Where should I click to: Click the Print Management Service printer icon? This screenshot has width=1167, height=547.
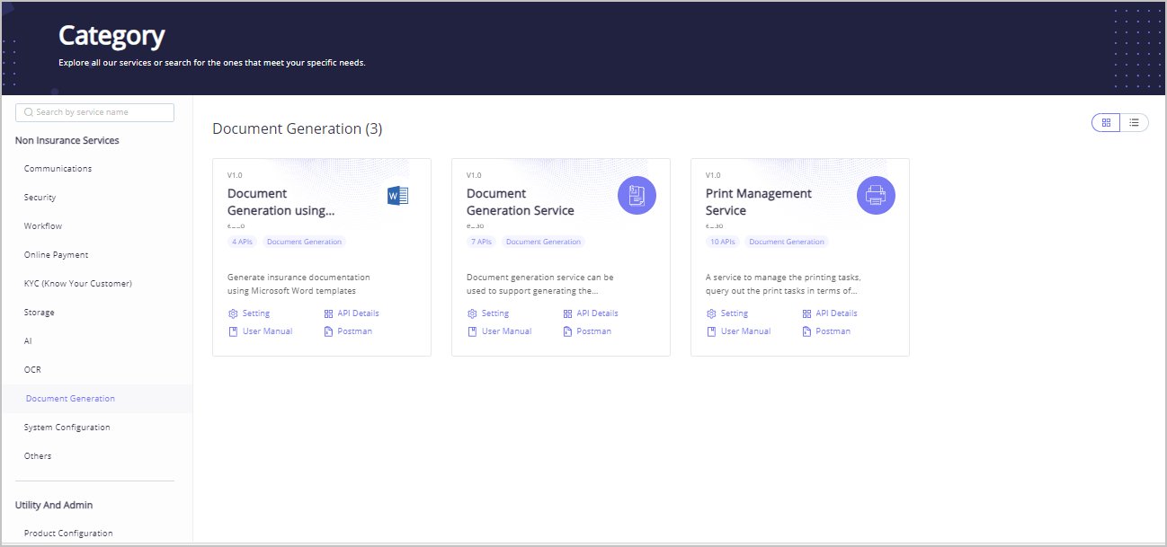pyautogui.click(x=876, y=195)
